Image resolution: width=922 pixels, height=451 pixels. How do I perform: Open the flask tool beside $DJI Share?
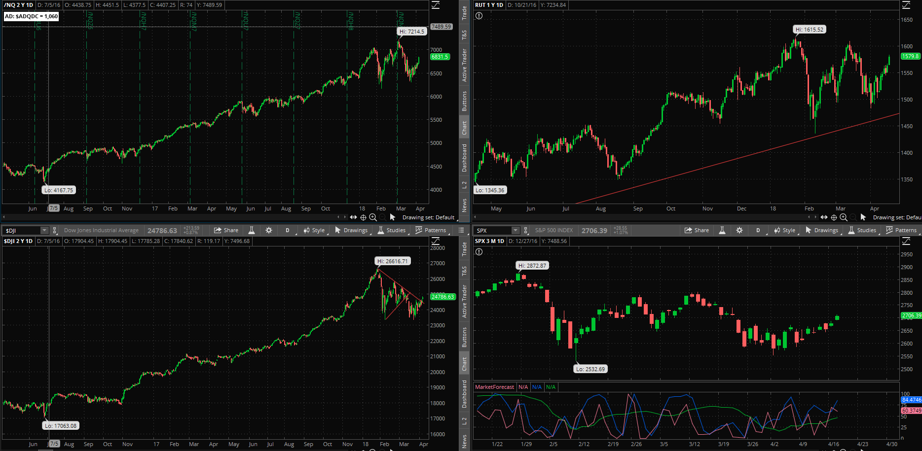coord(252,230)
